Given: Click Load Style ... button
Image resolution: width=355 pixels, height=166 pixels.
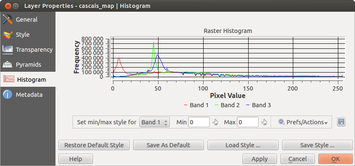Looking at the screenshot, I should point(243,145).
